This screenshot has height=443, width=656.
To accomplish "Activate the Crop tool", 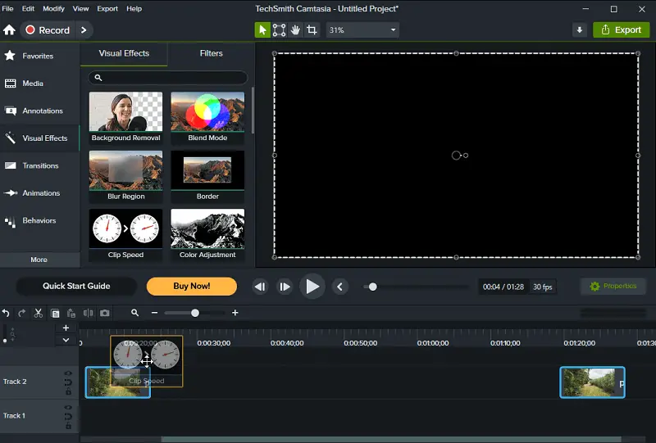I will click(312, 30).
